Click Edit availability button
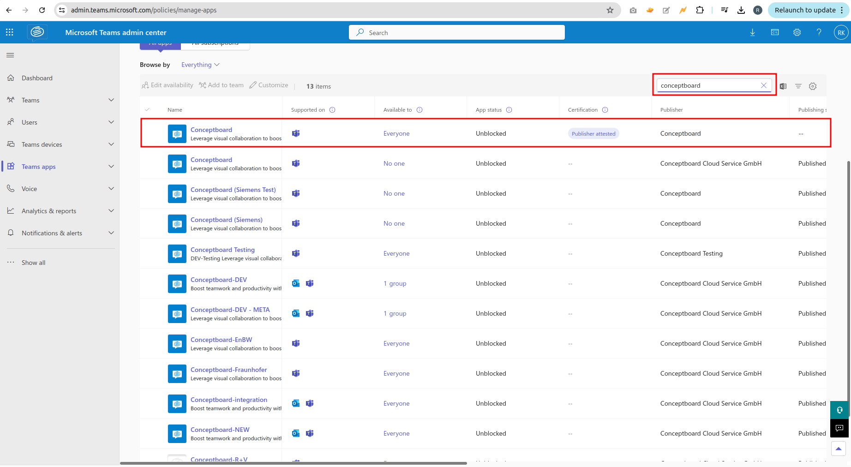The width and height of the screenshot is (851, 467). tap(168, 85)
